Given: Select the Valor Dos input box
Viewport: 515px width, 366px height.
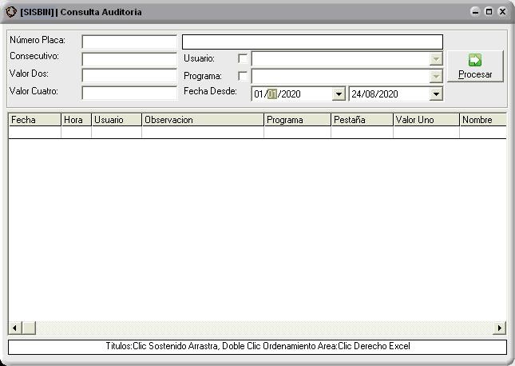Looking at the screenshot, I should (x=129, y=76).
